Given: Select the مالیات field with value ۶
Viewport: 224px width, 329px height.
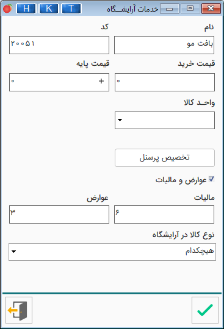Looking at the screenshot, I should [x=164, y=214].
